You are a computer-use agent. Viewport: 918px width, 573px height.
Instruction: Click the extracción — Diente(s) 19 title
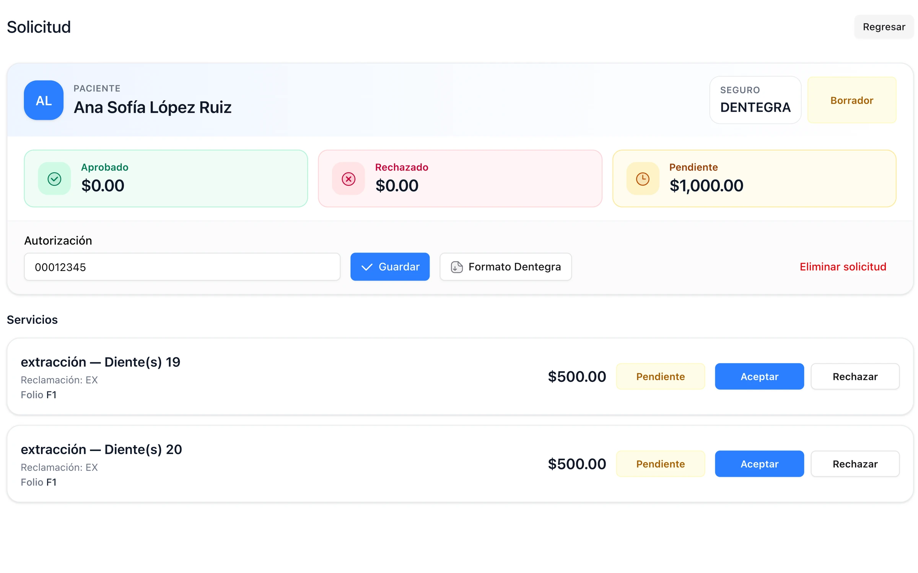tap(101, 362)
